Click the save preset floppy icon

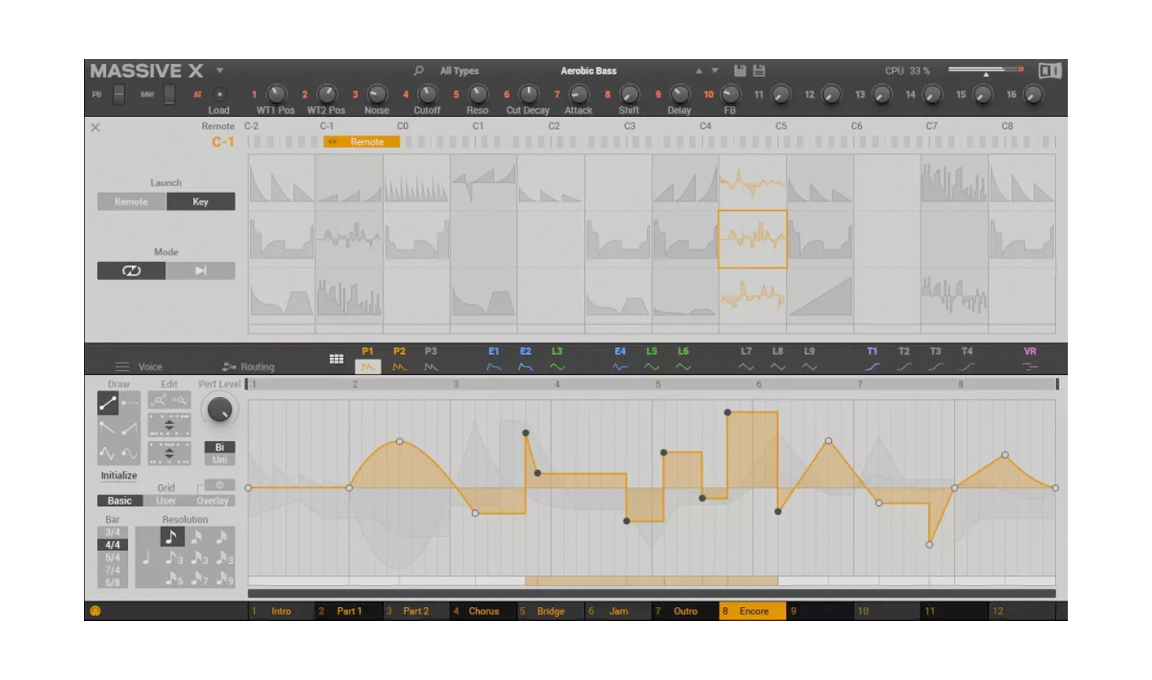(739, 71)
